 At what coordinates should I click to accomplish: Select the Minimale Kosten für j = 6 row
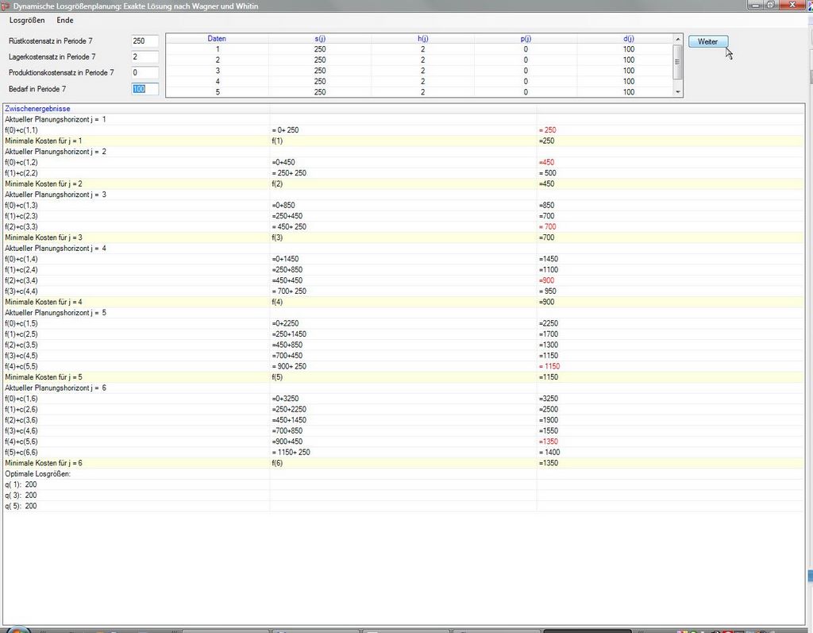coord(44,462)
